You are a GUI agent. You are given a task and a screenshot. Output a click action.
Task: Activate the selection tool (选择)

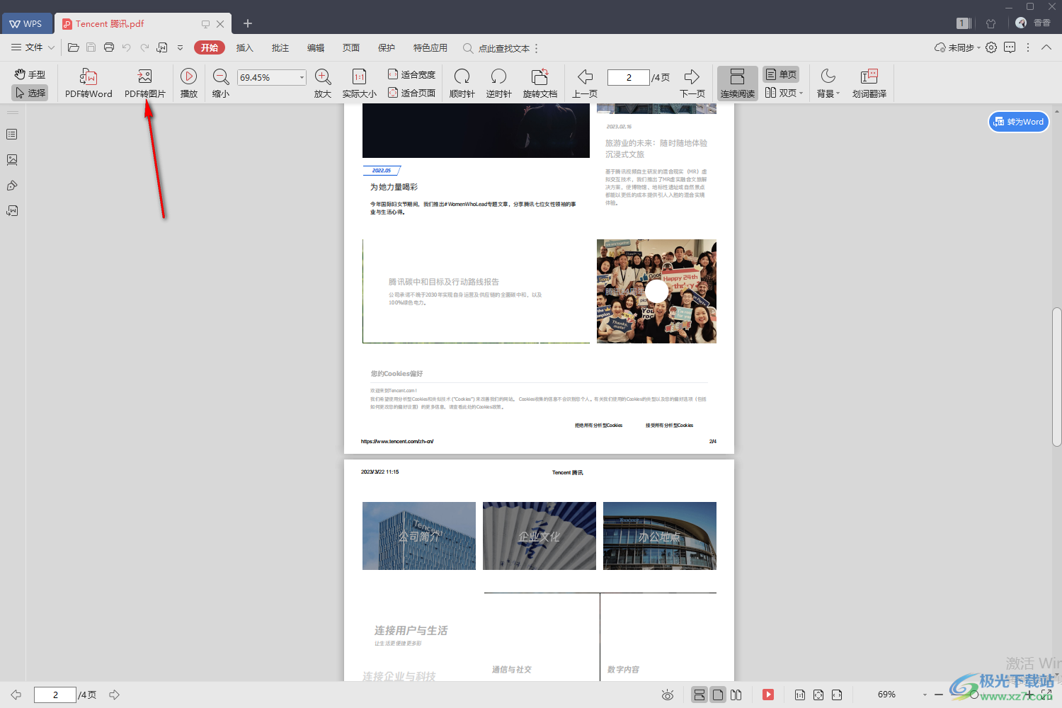click(x=30, y=93)
